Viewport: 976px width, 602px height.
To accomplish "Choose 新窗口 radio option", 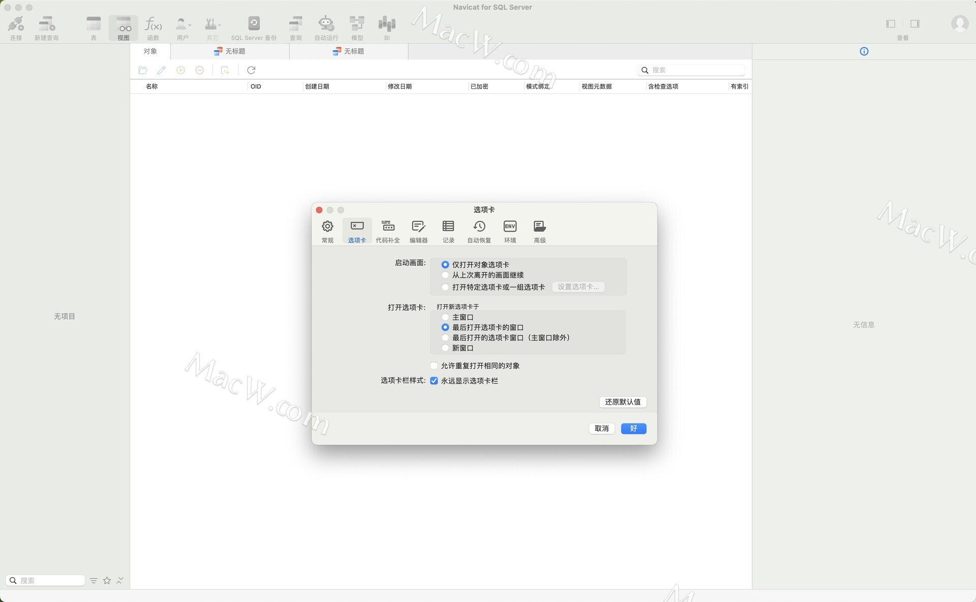I will 445,348.
